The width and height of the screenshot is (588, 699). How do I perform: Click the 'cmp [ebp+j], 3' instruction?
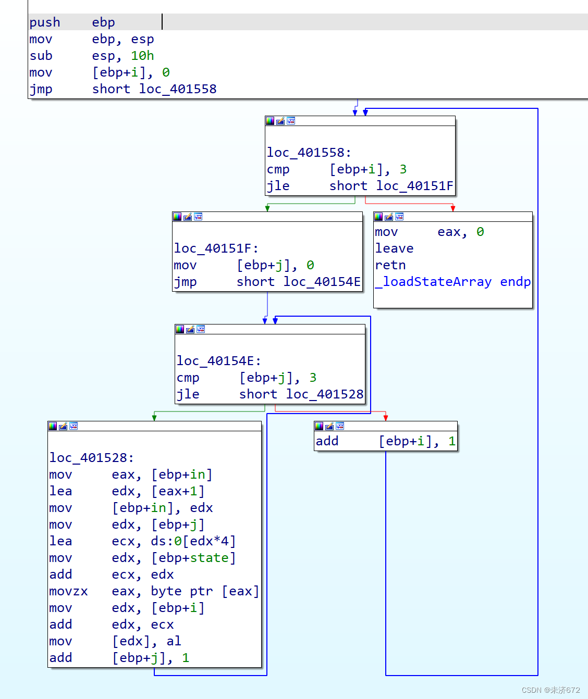click(x=247, y=378)
